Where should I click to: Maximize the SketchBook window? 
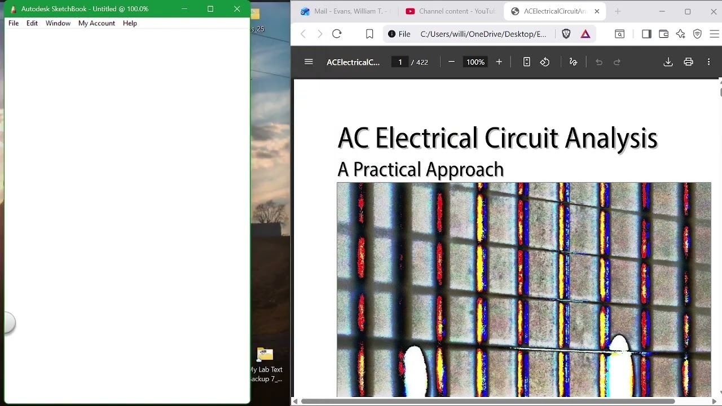[x=210, y=8]
